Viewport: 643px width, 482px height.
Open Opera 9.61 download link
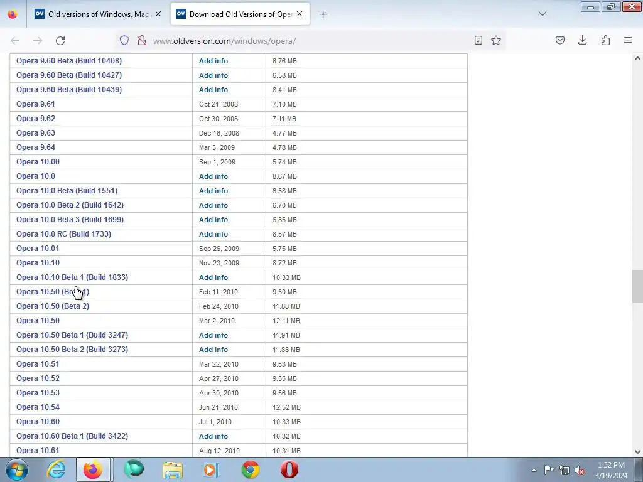[36, 104]
